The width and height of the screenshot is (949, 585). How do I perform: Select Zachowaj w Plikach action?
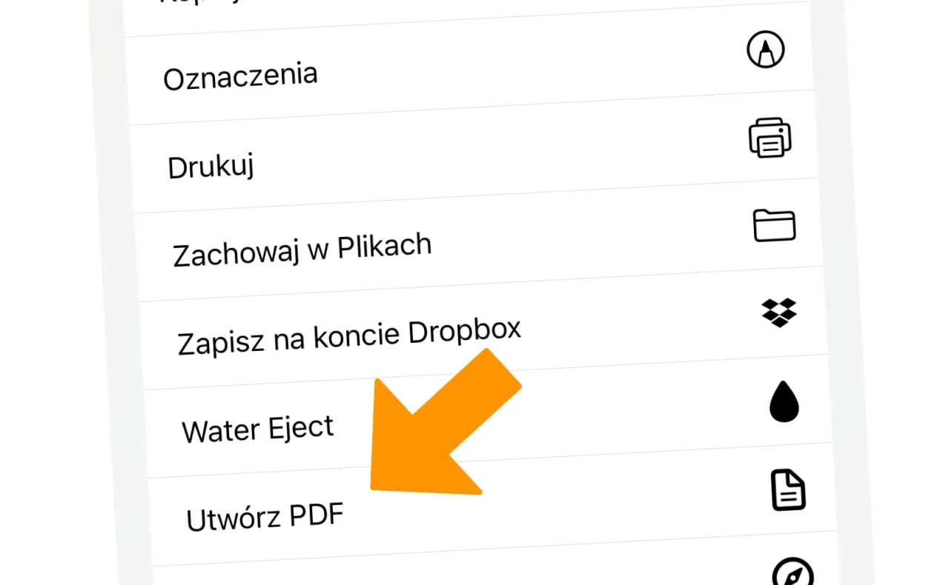[301, 244]
